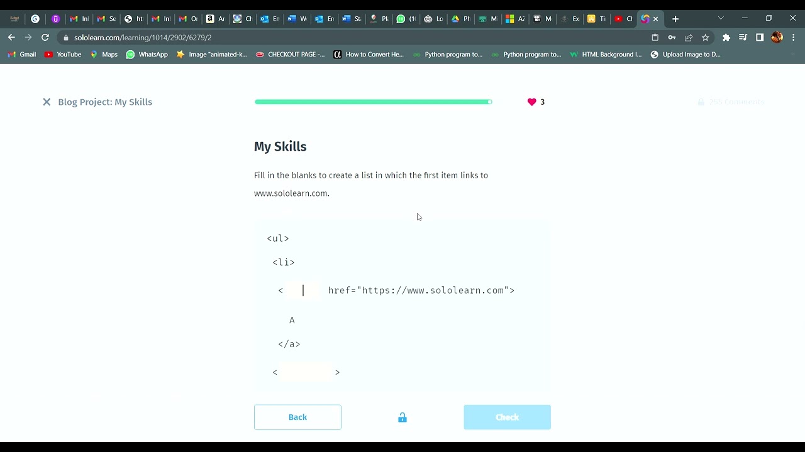Open the Chrome three-dot menu

[793, 38]
